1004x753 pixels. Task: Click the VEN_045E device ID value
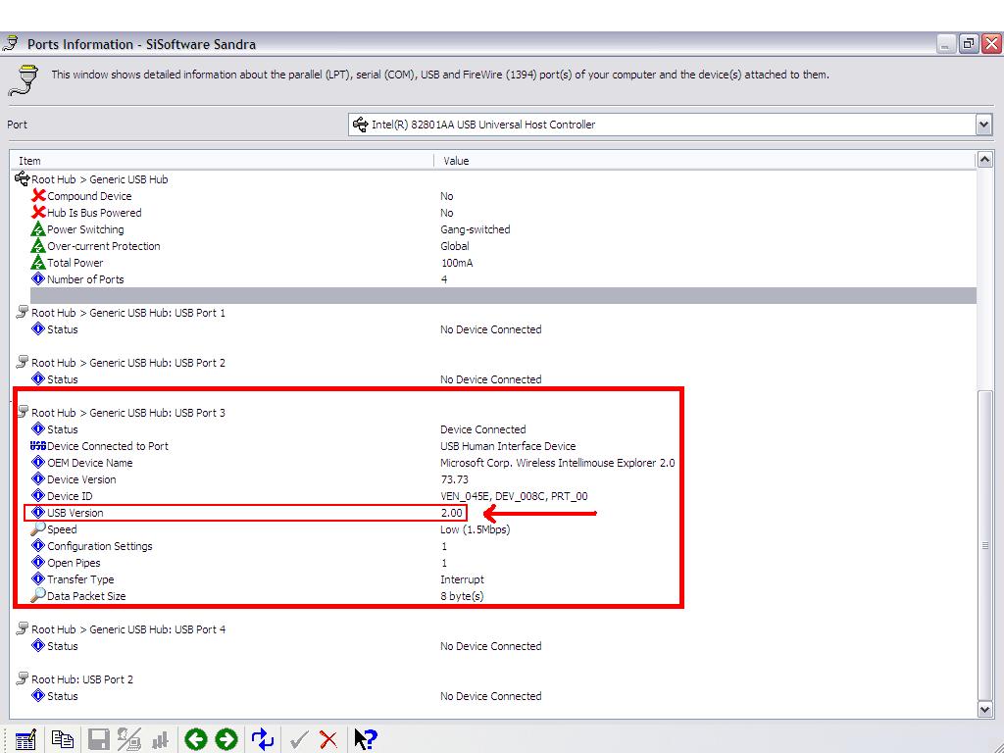pos(514,495)
